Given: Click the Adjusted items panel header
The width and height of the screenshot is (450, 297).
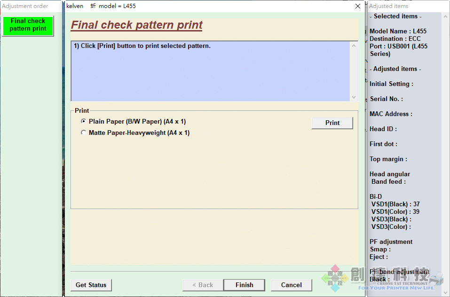Looking at the screenshot, I should 388,6.
